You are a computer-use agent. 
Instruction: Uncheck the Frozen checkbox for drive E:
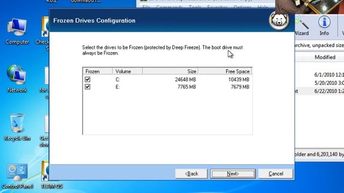[x=88, y=87]
